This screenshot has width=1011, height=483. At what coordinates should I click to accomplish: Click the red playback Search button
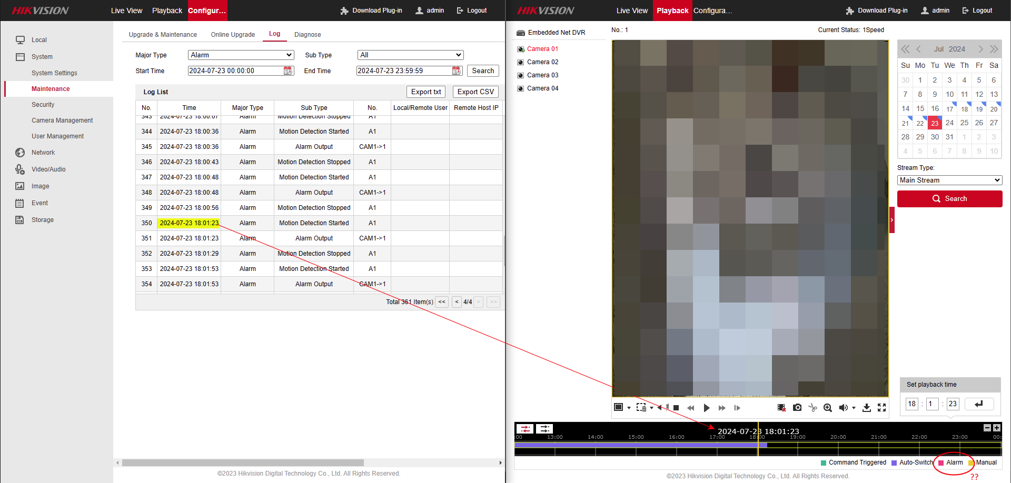(x=949, y=199)
